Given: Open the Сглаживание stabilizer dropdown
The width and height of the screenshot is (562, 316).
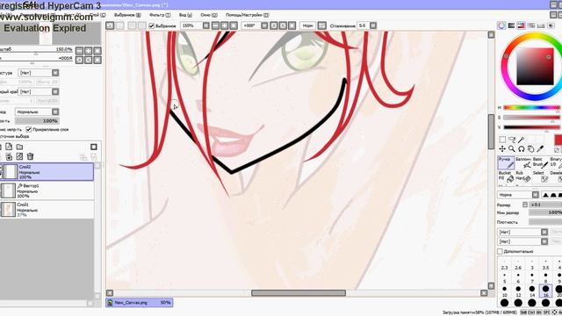Looking at the screenshot, I should [373, 25].
